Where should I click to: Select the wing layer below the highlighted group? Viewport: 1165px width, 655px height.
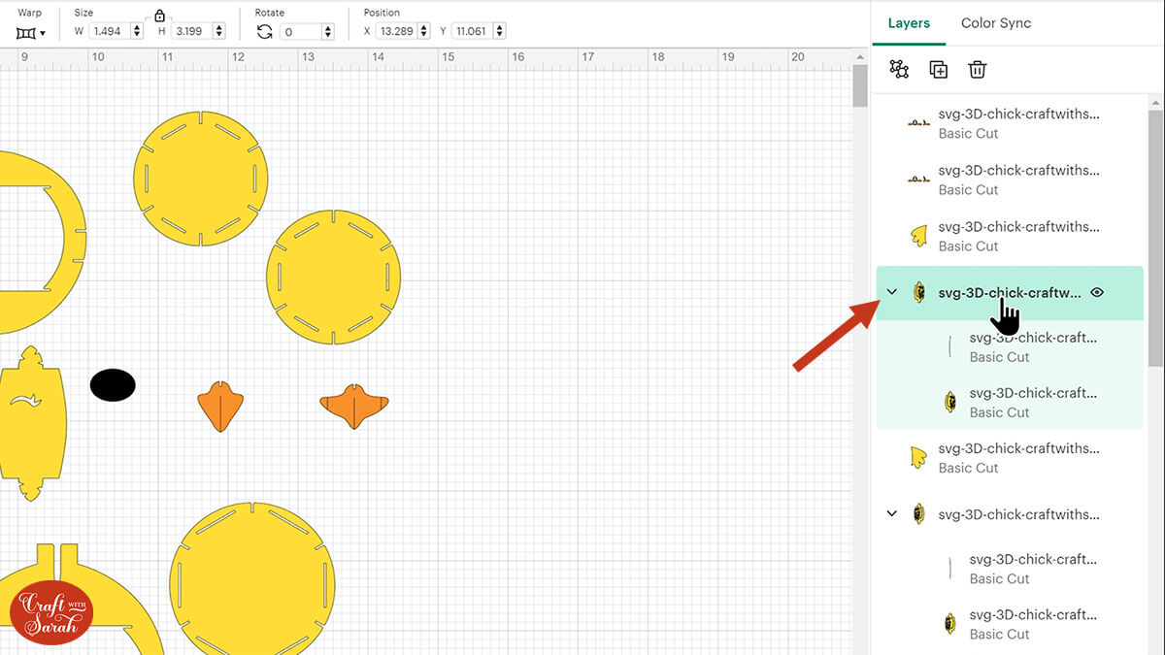click(x=1010, y=457)
